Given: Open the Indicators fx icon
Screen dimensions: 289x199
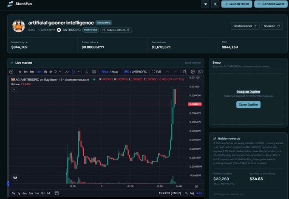Looking at the screenshot, I should click(86, 72).
